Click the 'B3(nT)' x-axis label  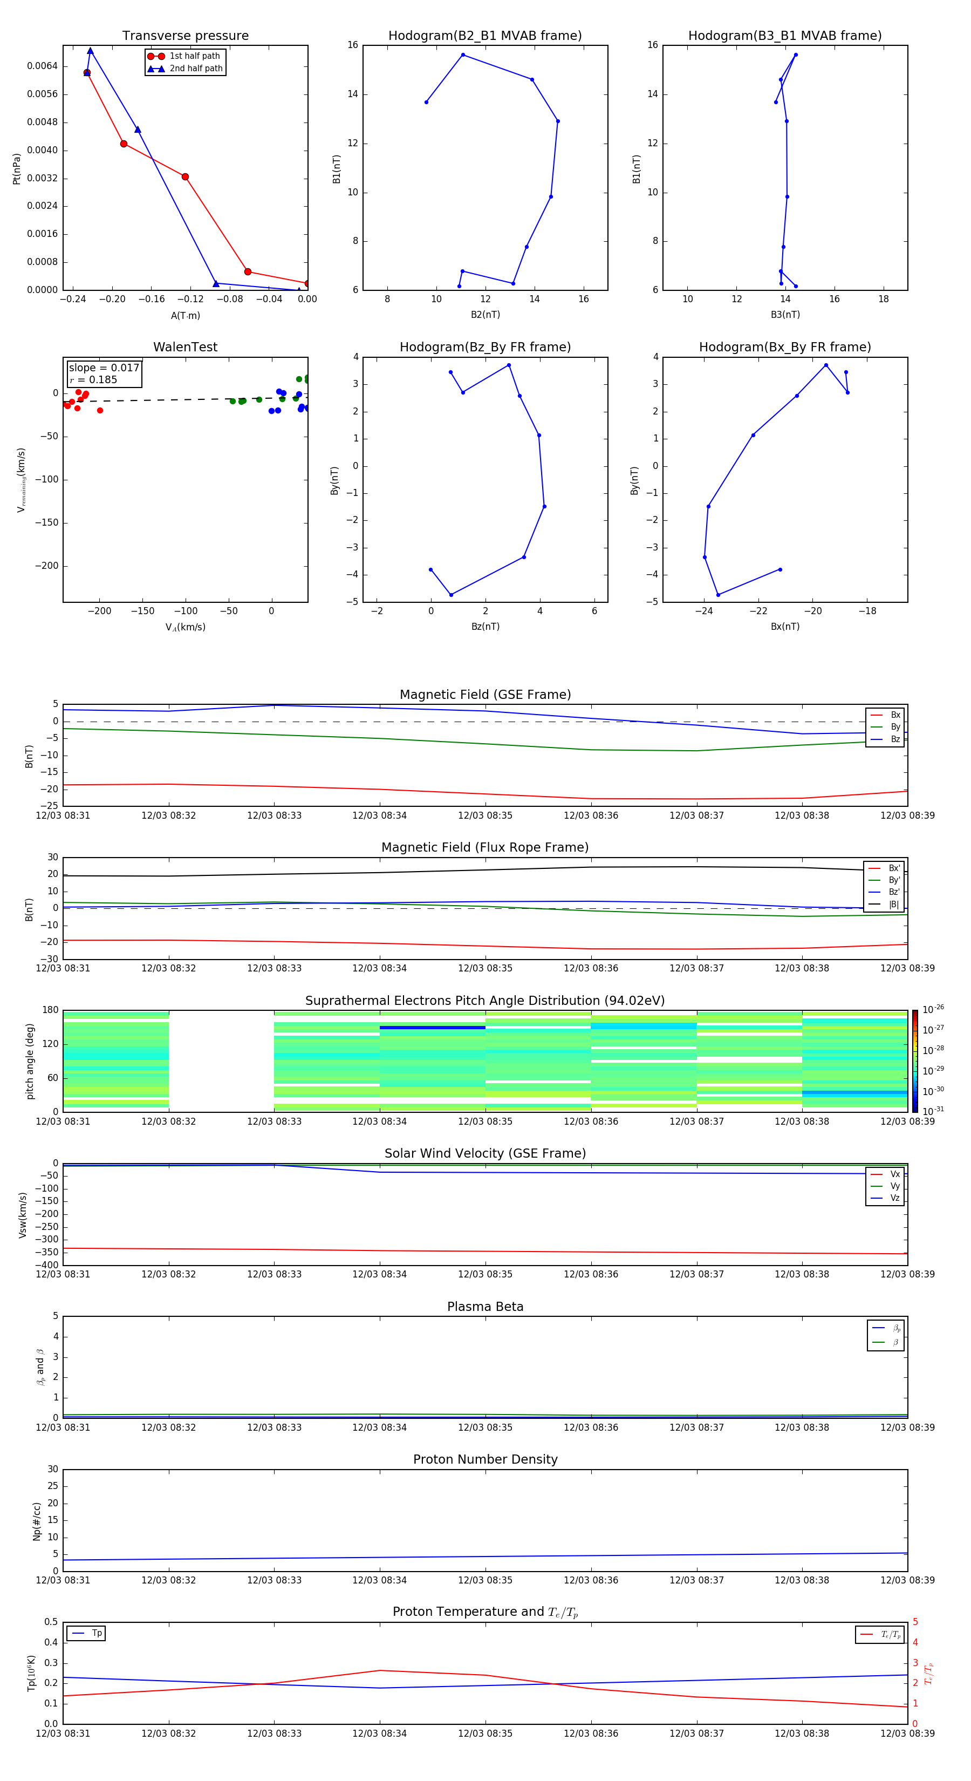pyautogui.click(x=785, y=315)
